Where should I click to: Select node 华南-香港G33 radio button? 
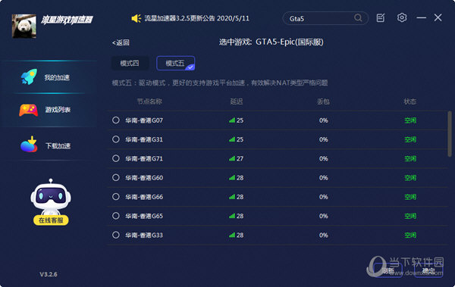116,235
